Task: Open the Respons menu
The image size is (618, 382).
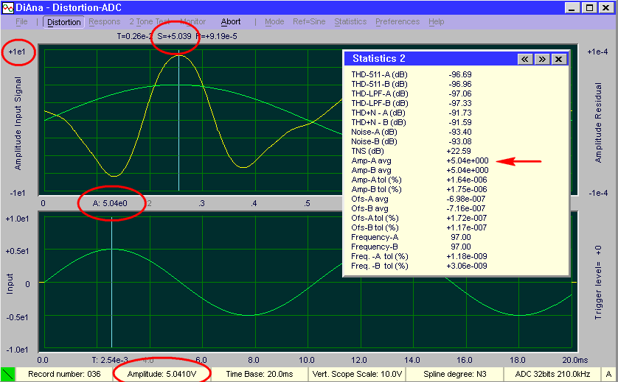Action: (x=105, y=21)
